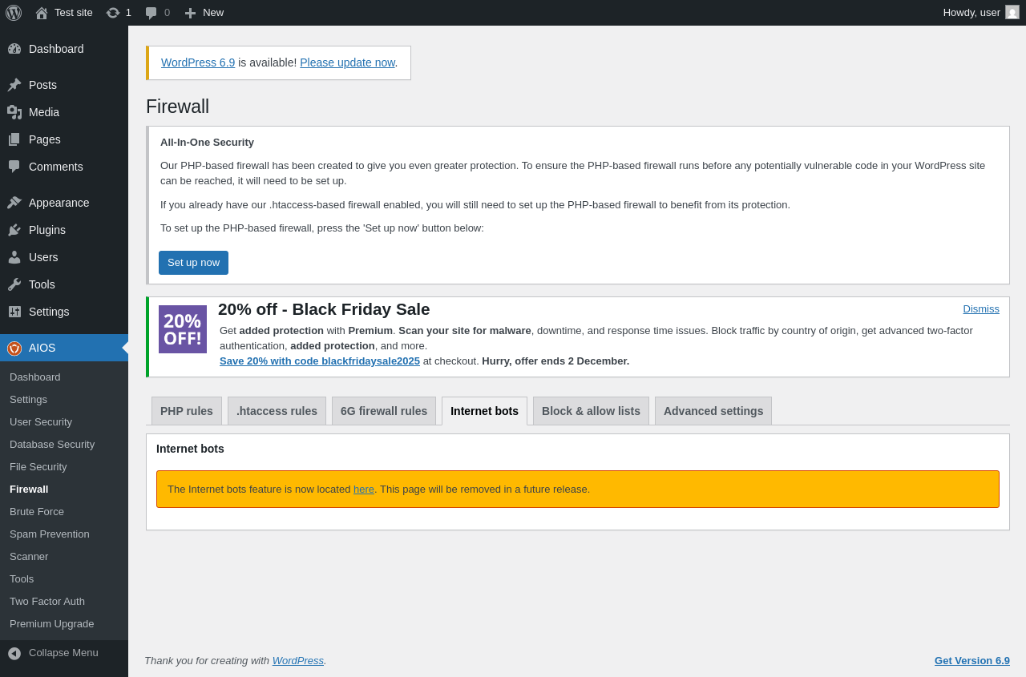The image size is (1026, 677).
Task: Select Firewall in AIOS submenu
Action: coord(64,490)
